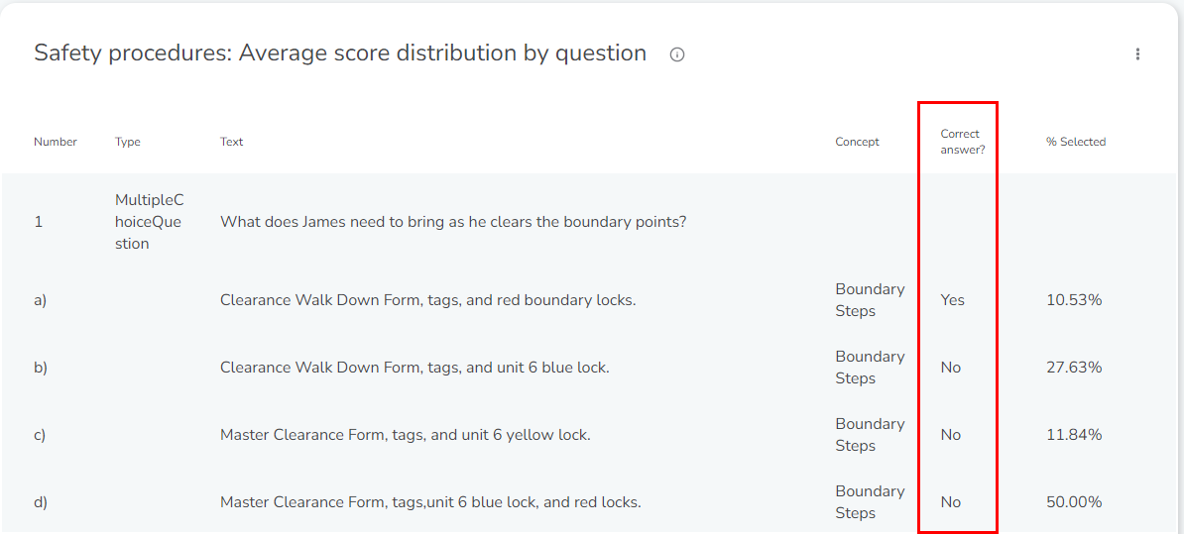Click the 50.00% selected value
Screen dimensions: 1184x534
pos(1074,502)
